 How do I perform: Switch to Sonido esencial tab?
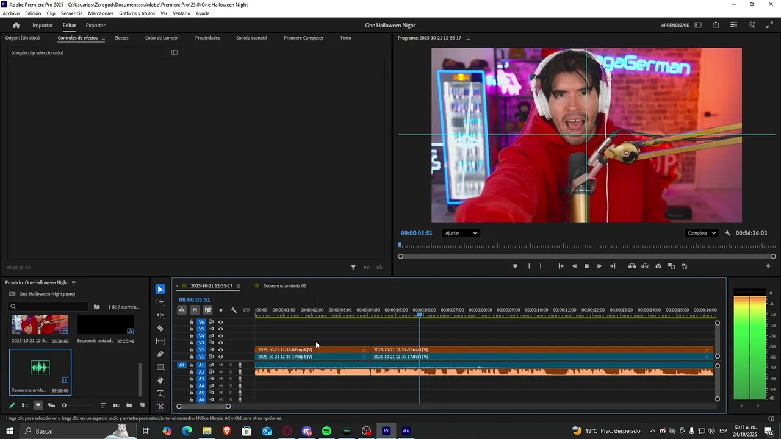point(251,38)
